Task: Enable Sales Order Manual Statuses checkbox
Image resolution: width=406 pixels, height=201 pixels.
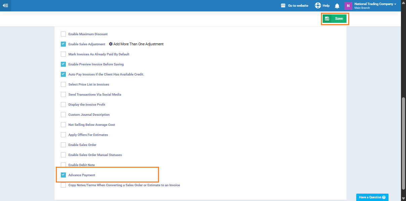Action: [x=63, y=155]
